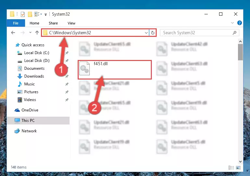Switch to details view layout icon
Image resolution: width=250 pixels, height=176 pixels.
click(231, 168)
